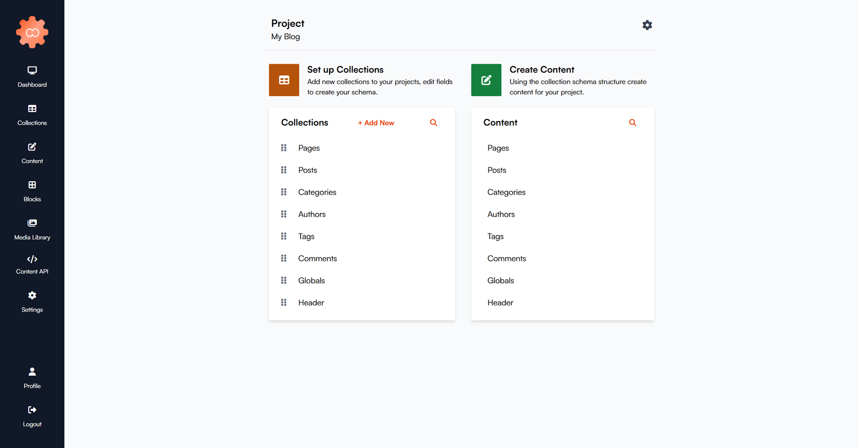Viewport: 859px width, 448px height.
Task: Click the orange Set up Collections icon
Action: click(284, 80)
